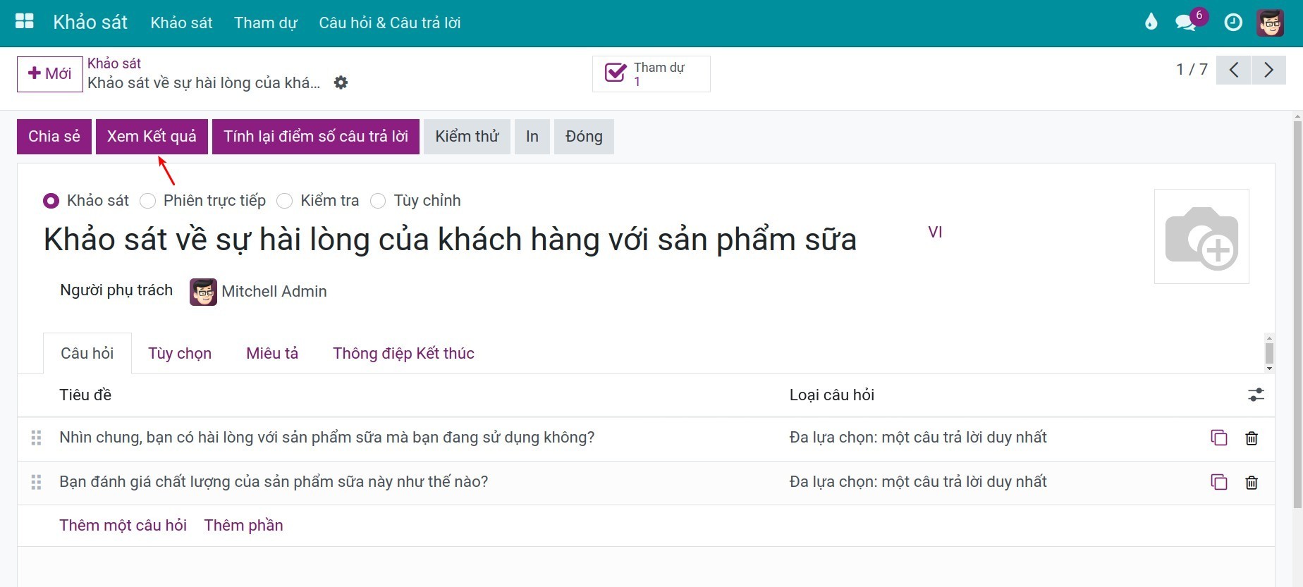Open the apps grid menu icon
This screenshot has width=1303, height=587.
(25, 22)
